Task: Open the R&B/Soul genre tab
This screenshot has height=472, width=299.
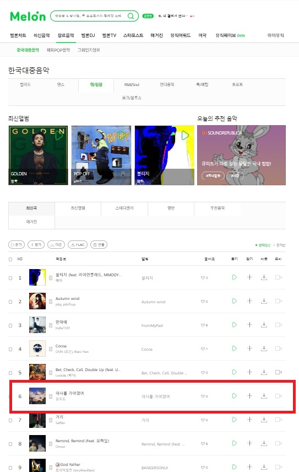Action: click(132, 85)
